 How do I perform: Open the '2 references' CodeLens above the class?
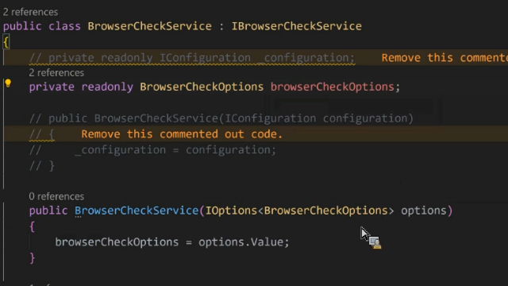[x=30, y=12]
